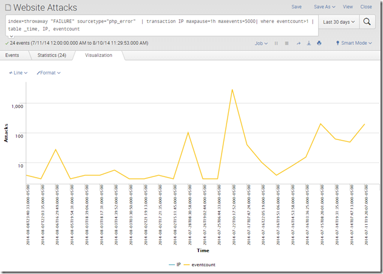Click the magnifying glass search button
This screenshot has height=274, width=383.
(368, 22)
